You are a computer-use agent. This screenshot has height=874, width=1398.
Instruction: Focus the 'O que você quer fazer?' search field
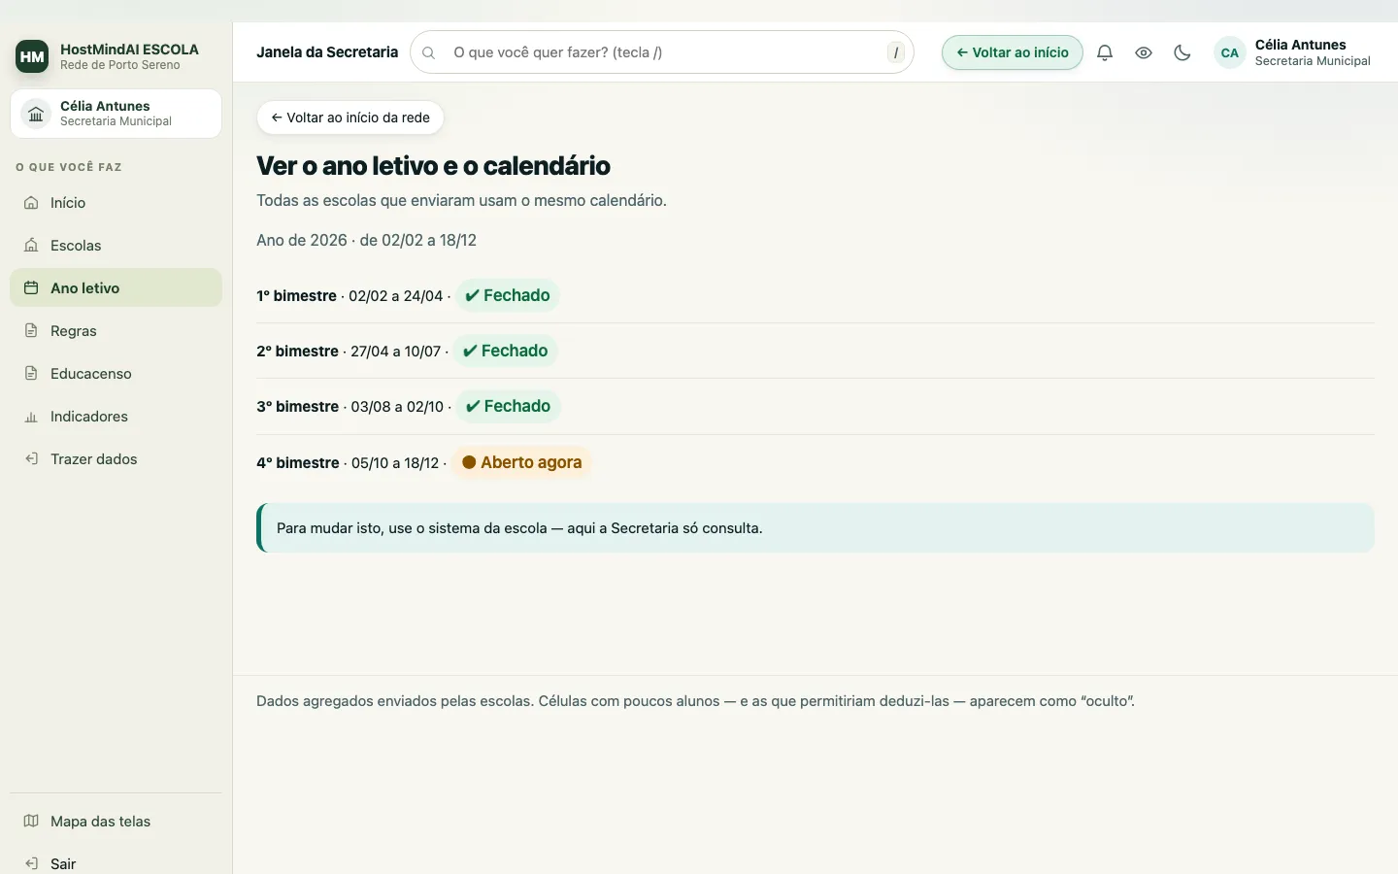tap(662, 52)
